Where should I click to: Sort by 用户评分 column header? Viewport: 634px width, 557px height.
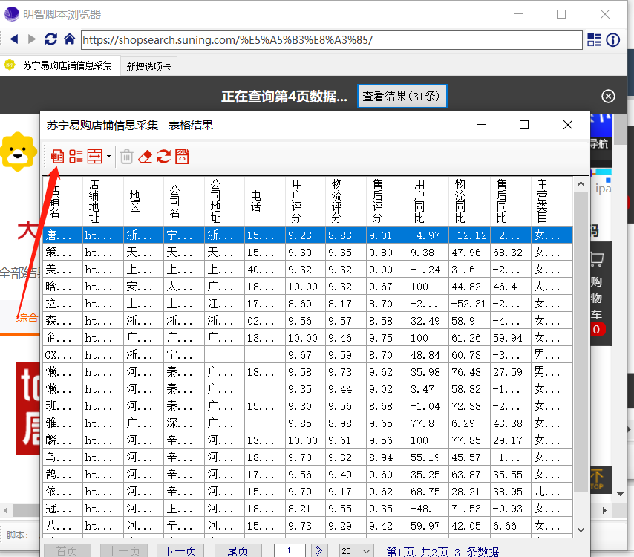click(x=305, y=201)
